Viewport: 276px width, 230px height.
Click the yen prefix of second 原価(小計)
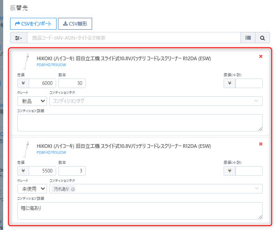coord(229,171)
